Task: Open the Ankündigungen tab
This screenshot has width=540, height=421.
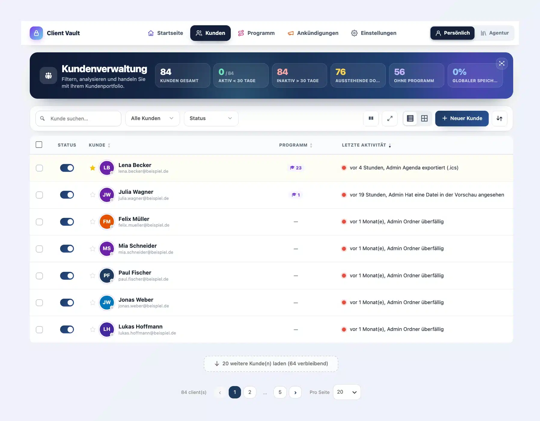Action: point(313,33)
